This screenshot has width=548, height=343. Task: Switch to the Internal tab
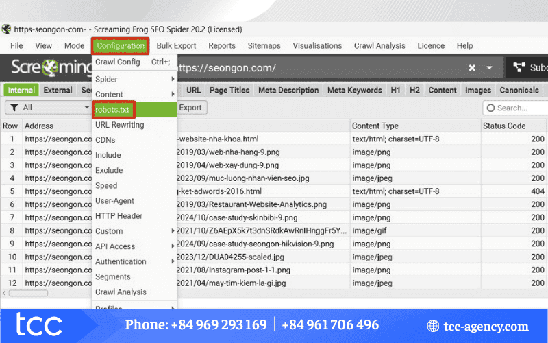[21, 90]
